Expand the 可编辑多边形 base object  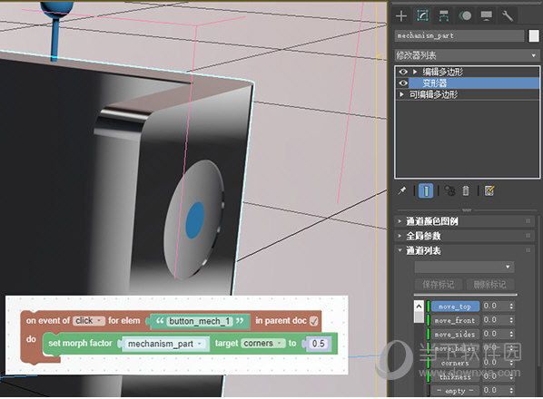click(x=401, y=94)
